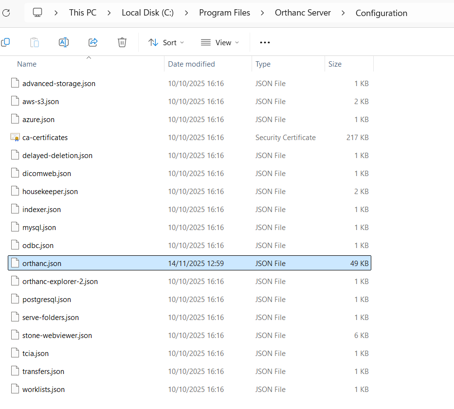The height and width of the screenshot is (409, 454).
Task: Click the file icon of worklists.json
Action: tap(15, 389)
